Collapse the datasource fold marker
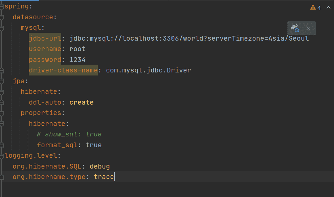 (x=2, y=17)
